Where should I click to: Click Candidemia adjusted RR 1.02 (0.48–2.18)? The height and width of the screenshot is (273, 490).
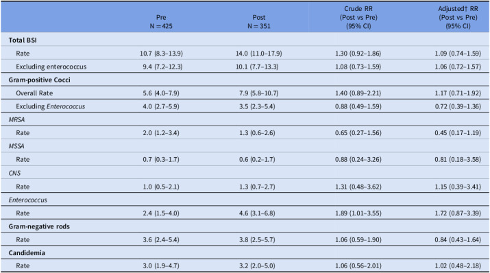point(458,266)
